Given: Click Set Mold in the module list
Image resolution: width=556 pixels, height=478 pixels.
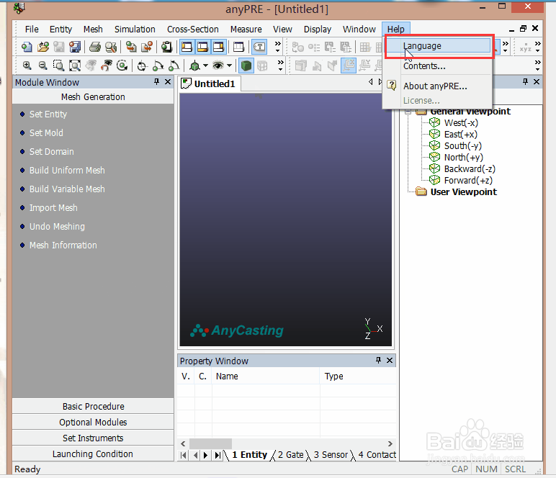Looking at the screenshot, I should pyautogui.click(x=46, y=133).
